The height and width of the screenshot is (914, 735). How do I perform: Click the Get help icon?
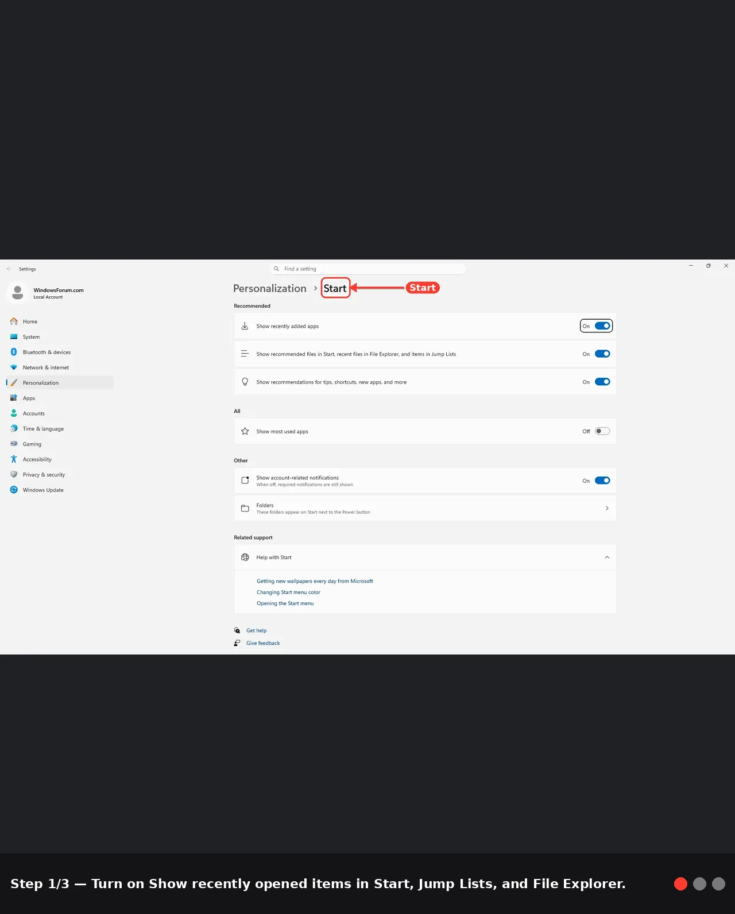click(x=237, y=630)
